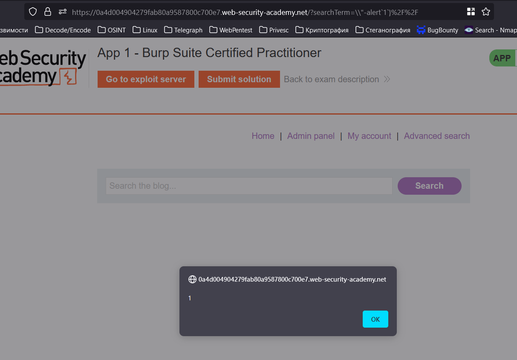The height and width of the screenshot is (360, 517).
Task: Open the Linux bookmarks folder
Action: click(x=145, y=30)
